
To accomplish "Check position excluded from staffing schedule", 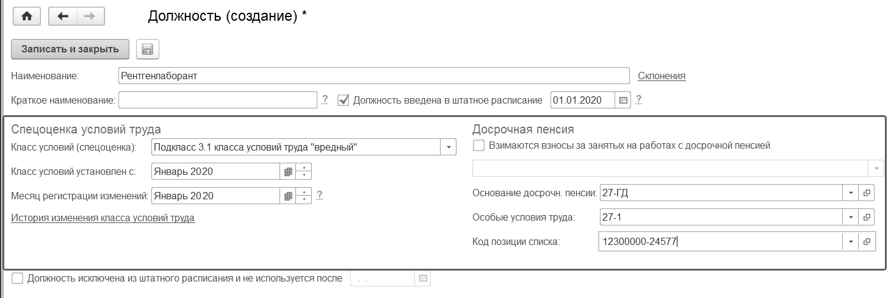I will coord(17,278).
